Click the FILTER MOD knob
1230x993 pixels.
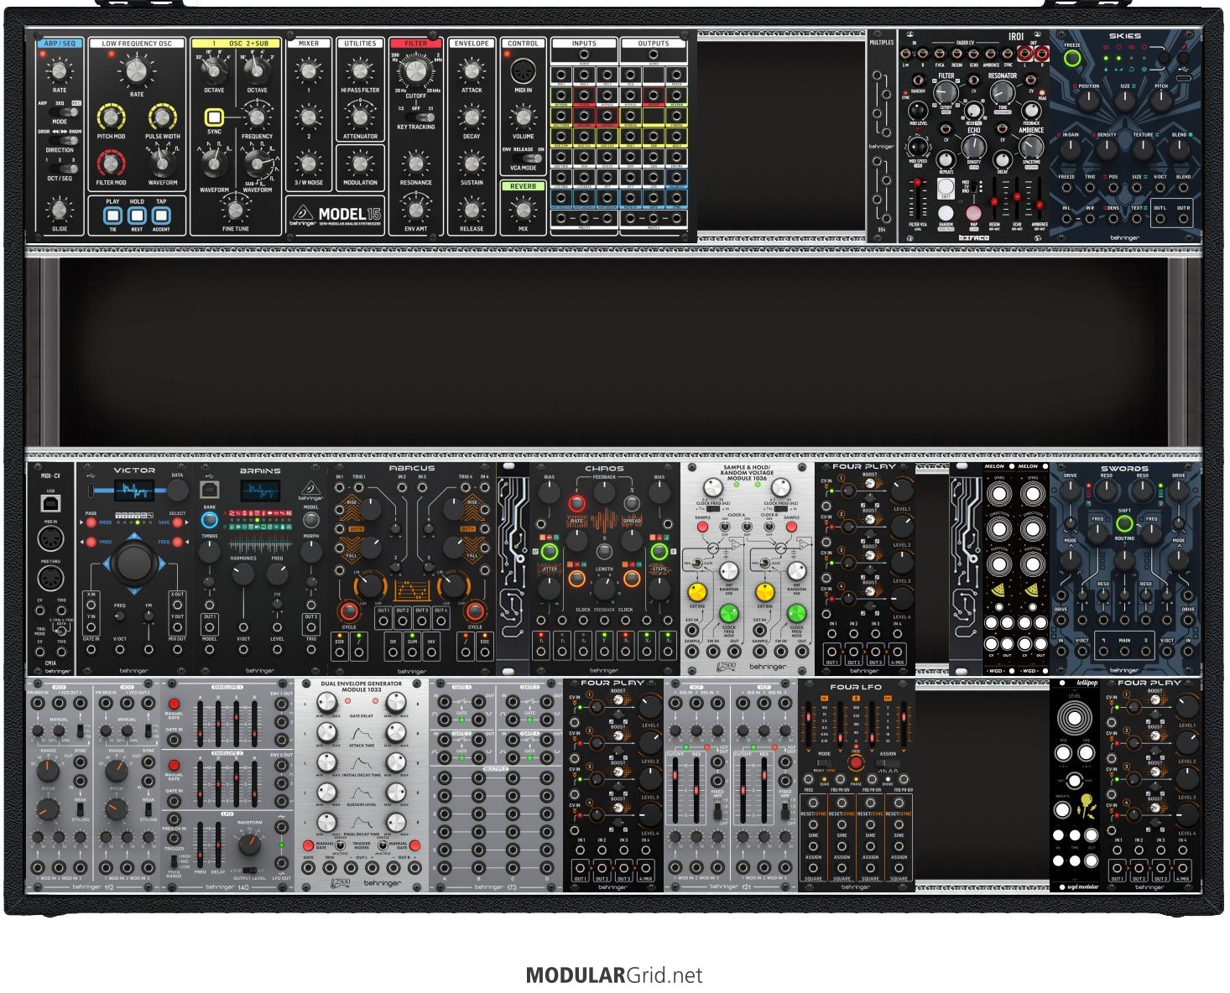(112, 164)
